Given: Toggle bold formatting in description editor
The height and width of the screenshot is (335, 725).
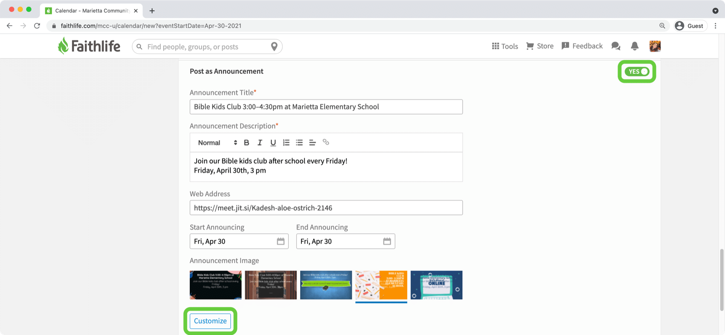Looking at the screenshot, I should tap(246, 143).
